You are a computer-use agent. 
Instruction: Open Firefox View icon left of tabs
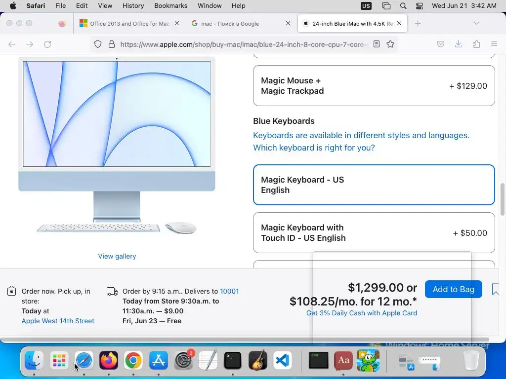62,24
